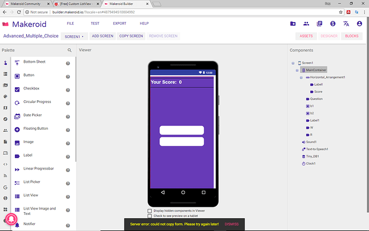Select Score label in components tree
This screenshot has width=369, height=231.
click(x=316, y=92)
